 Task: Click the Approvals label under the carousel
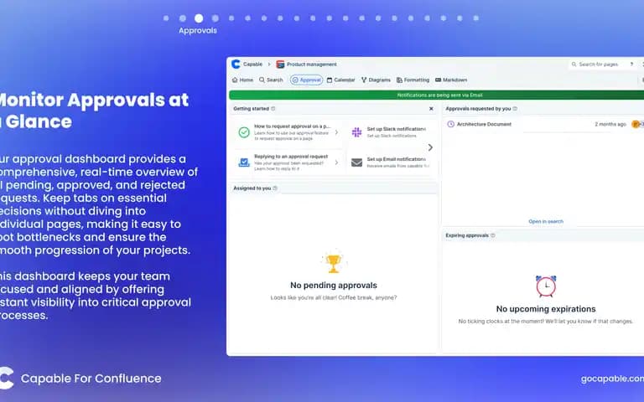click(198, 30)
